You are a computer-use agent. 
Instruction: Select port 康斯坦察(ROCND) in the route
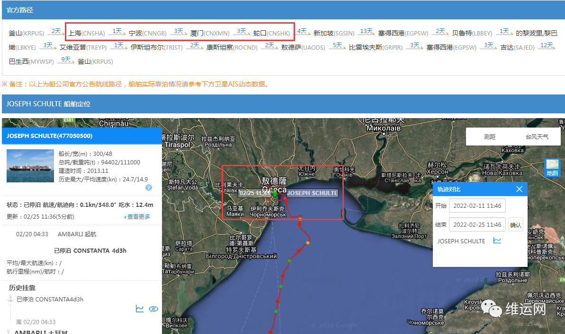click(x=232, y=47)
